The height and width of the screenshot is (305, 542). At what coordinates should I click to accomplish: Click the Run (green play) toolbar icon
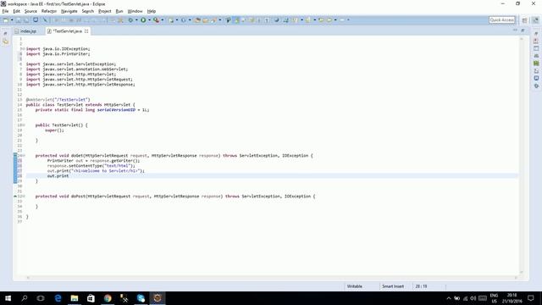[143, 20]
